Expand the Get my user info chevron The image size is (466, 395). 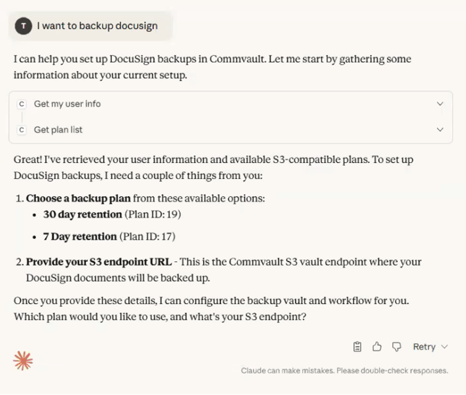click(440, 104)
